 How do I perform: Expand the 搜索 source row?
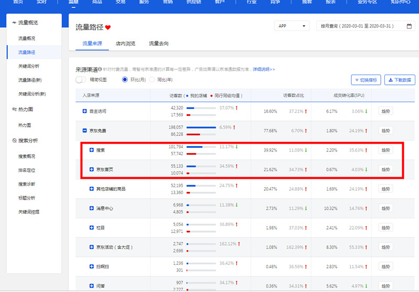point(92,150)
